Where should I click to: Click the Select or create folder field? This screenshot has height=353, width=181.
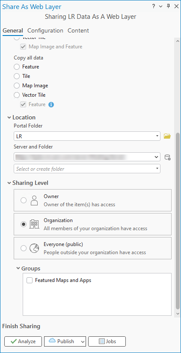[87, 169]
